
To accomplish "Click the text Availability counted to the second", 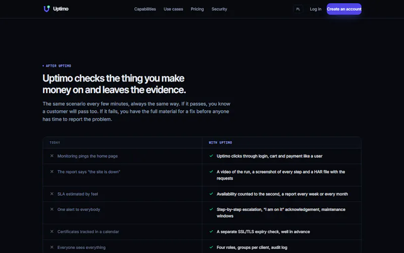I will click(x=282, y=194).
